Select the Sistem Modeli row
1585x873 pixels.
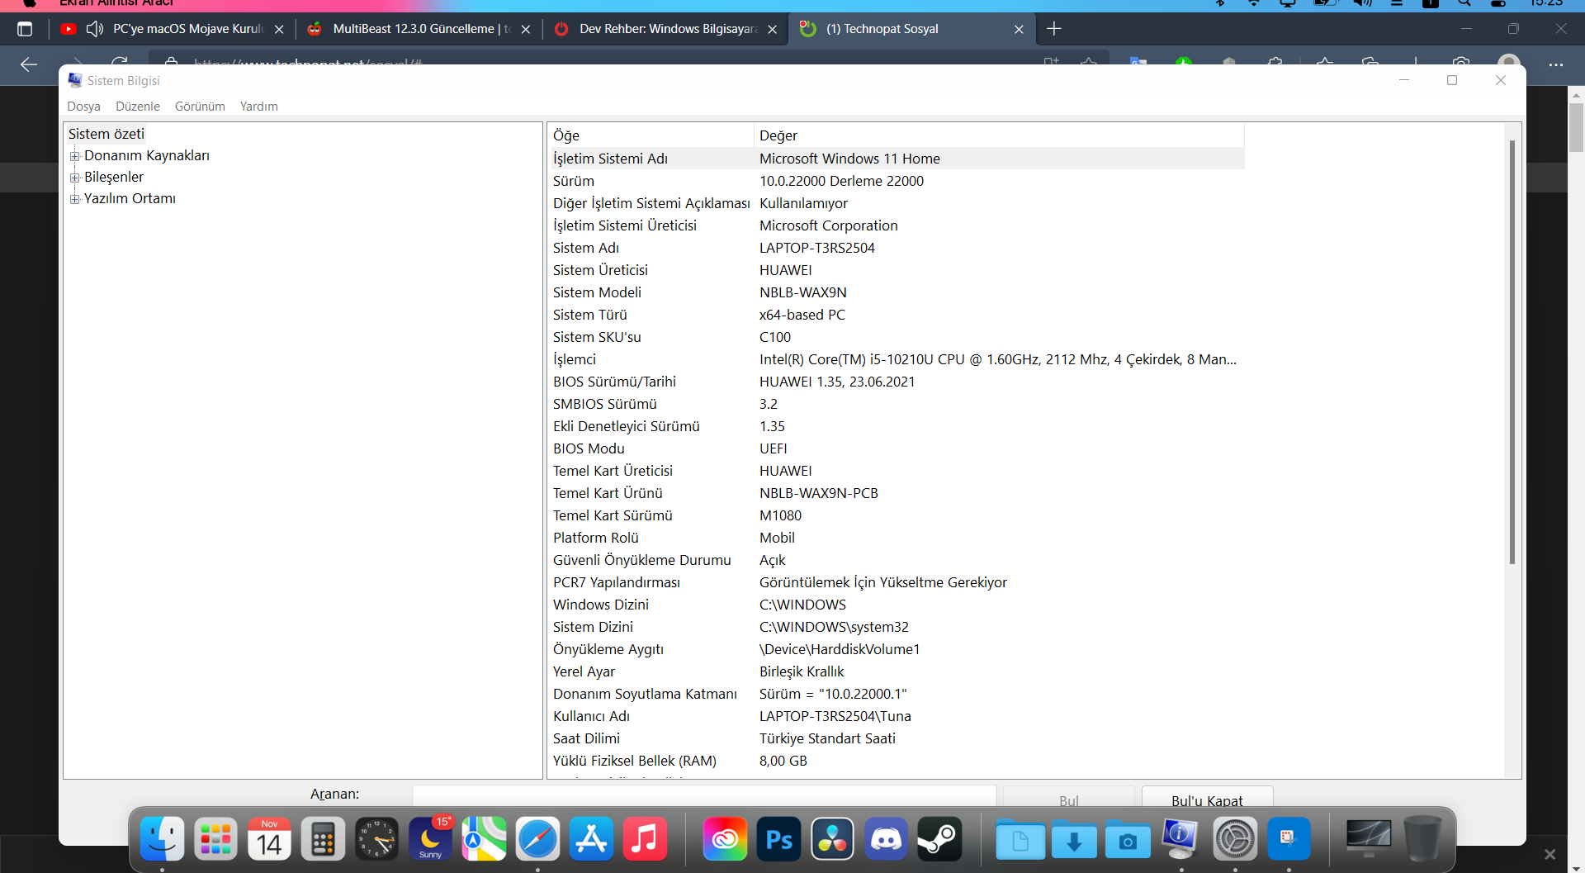[x=897, y=292]
